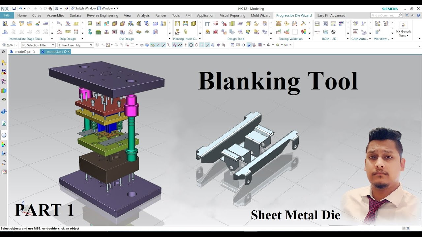422x237 pixels.
Task: Click the Die Base icon starting Die Design group
Action: pyautogui.click(x=90, y=24)
